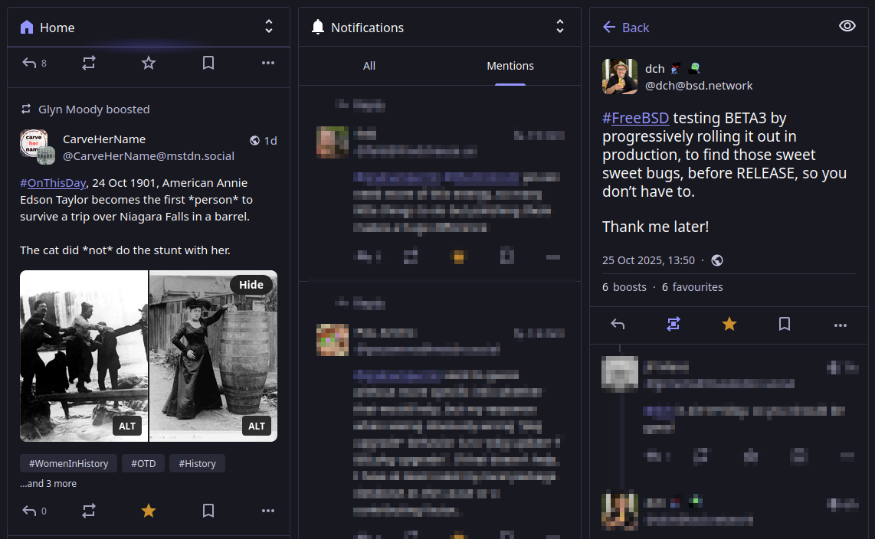
Task: Boost the CarveHerName post
Action: (89, 511)
